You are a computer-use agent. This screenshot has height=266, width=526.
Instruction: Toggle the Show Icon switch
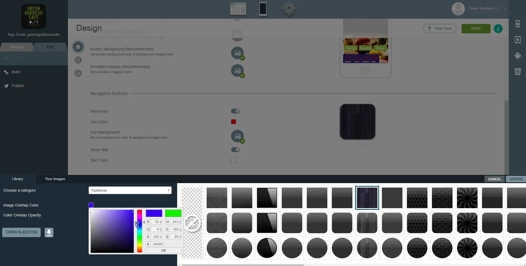click(235, 111)
